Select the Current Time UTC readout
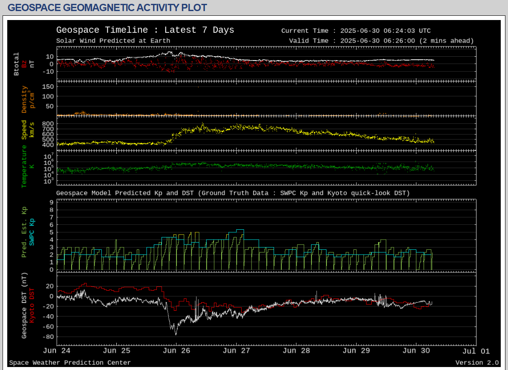The image size is (508, 370). click(x=356, y=31)
